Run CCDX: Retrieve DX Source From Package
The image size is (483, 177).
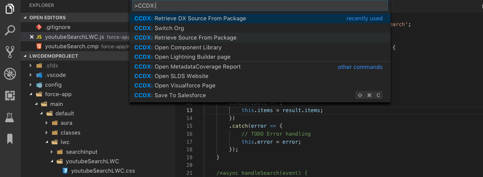point(260,18)
